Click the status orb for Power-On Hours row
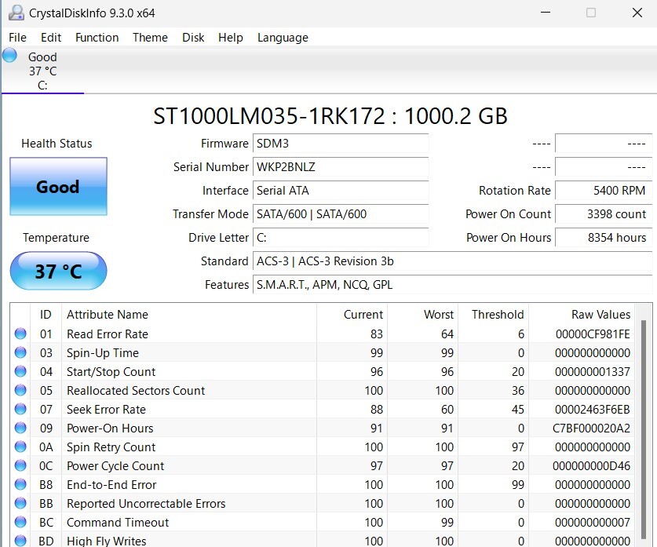 pyautogui.click(x=20, y=428)
